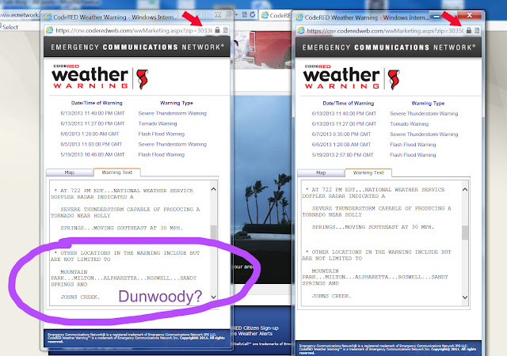Image resolution: width=507 pixels, height=356 pixels.
Task: Minimize the right CodeRED window
Action: click(x=436, y=16)
